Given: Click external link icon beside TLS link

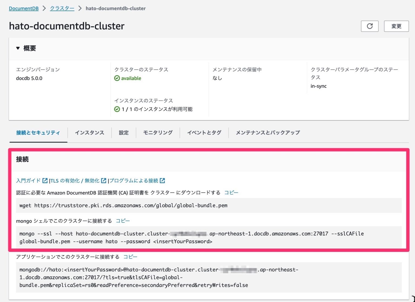Looking at the screenshot, I should pyautogui.click(x=104, y=181).
